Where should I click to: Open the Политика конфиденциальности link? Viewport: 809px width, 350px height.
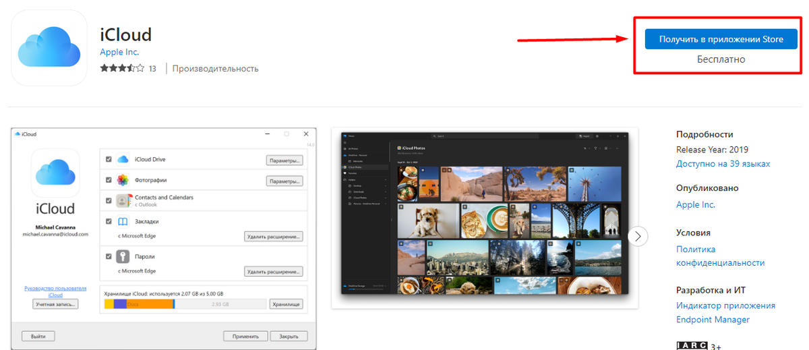(721, 256)
